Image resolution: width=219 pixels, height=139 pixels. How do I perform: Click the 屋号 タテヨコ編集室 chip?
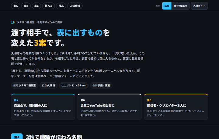point(24,85)
